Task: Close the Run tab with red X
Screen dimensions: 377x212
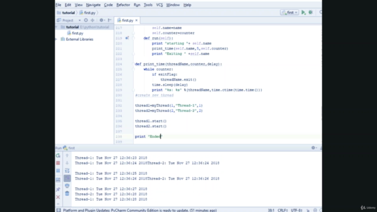Action: [x=58, y=197]
